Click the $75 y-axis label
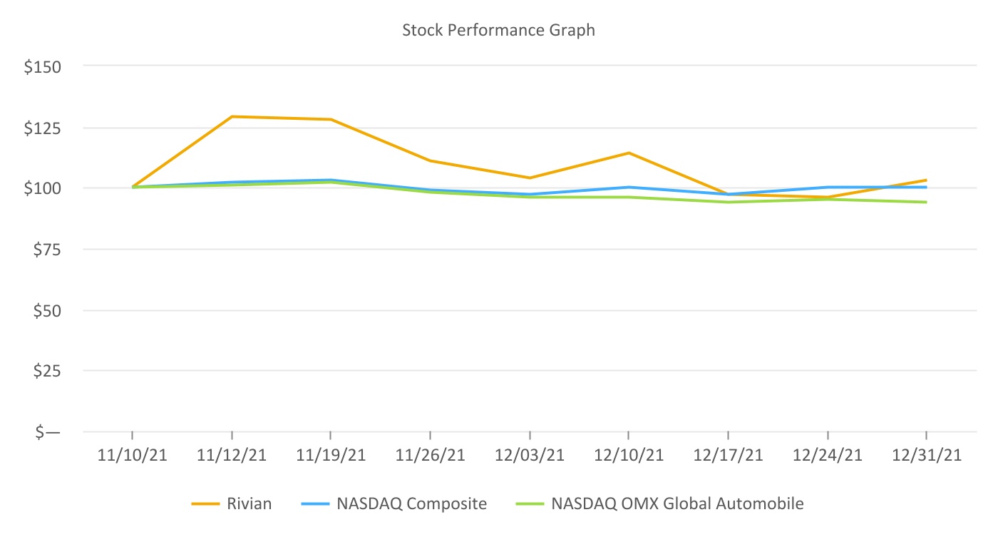 coord(46,250)
